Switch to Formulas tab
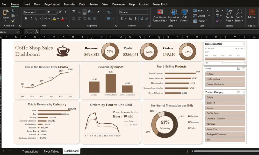The width and height of the screenshot is (259, 155). click(69, 4)
